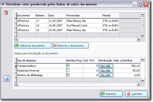The height and width of the screenshot is (102, 153).
Task: Open Obs./Alt. for Despesas Diversas row
Action: (x=106, y=71)
